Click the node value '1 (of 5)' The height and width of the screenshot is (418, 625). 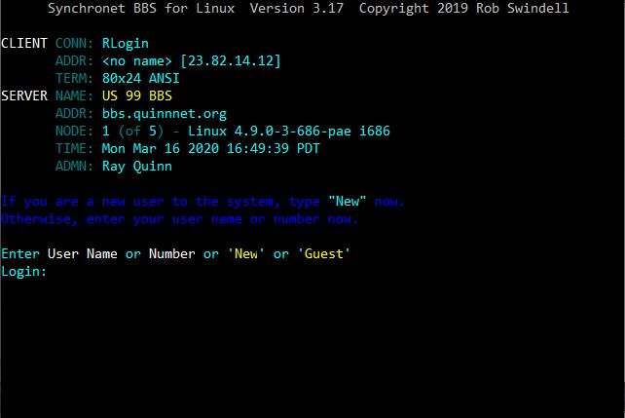[x=132, y=131]
